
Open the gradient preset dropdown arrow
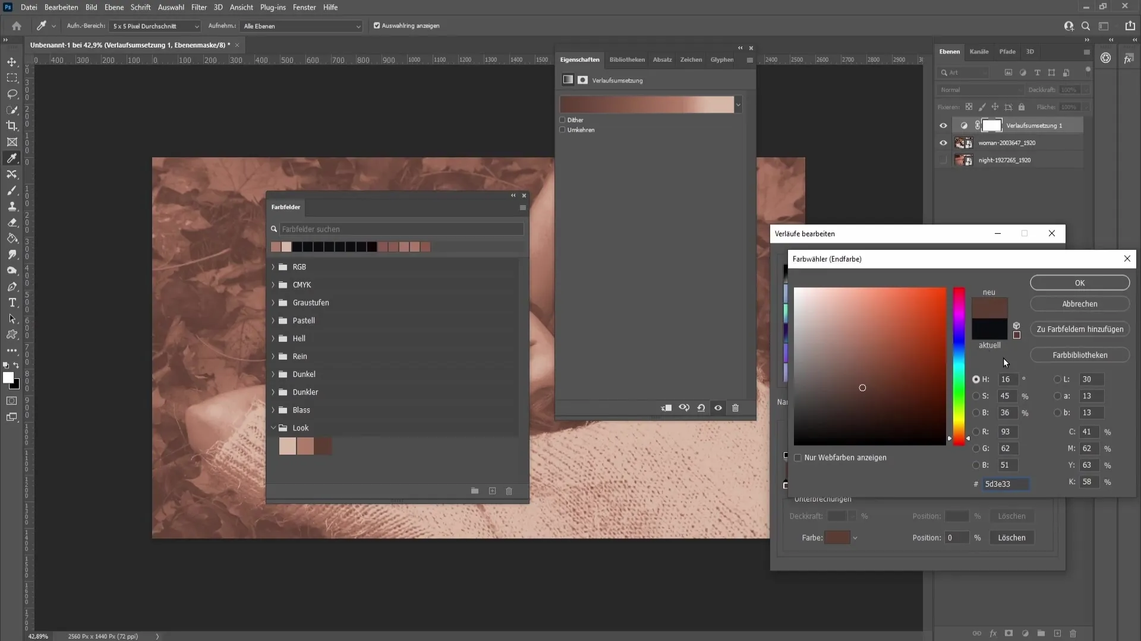coord(738,105)
